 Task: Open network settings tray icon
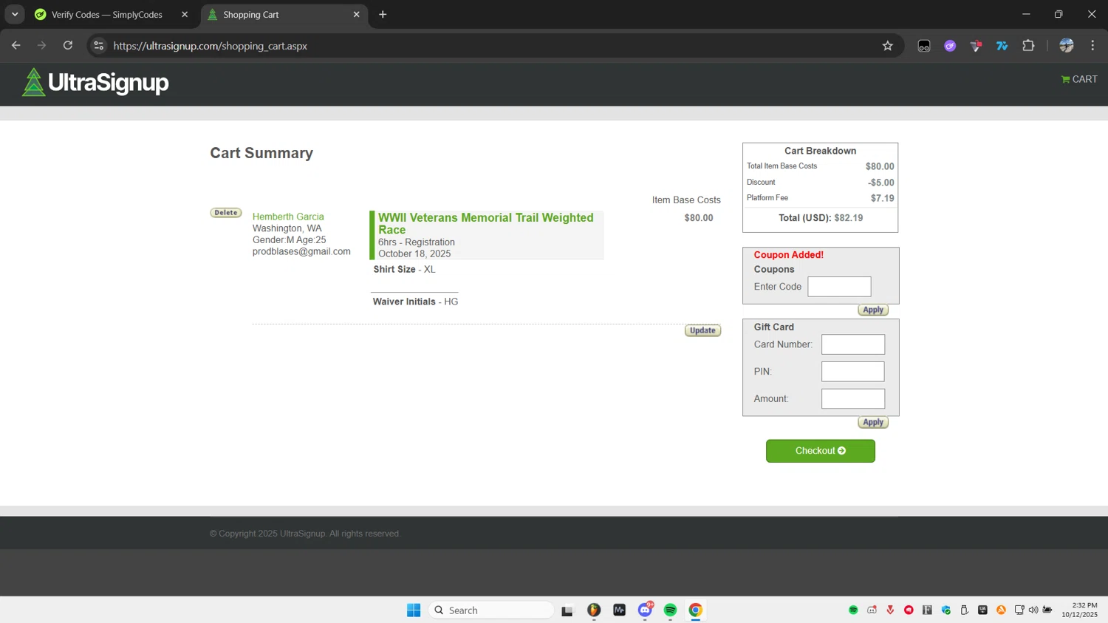(x=1019, y=610)
